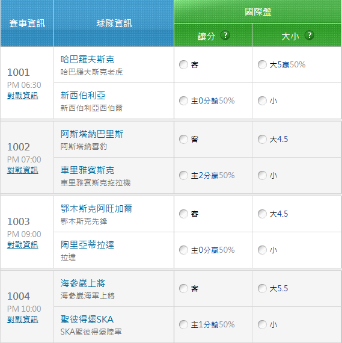342x343 pixels.
Task: Open the help icon beside 大小 header
Action: (309, 36)
